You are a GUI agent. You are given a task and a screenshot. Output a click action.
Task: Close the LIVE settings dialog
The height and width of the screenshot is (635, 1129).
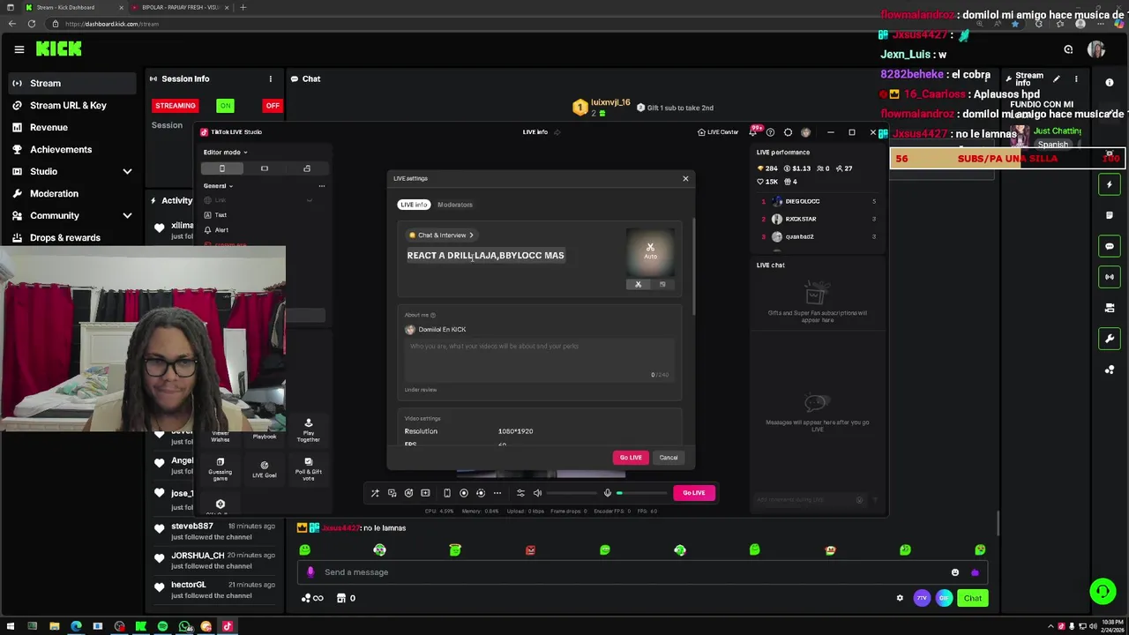click(685, 179)
